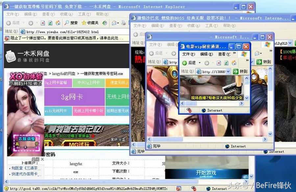This screenshot has width=296, height=192.
Task: Click 转到 Go button in 电影vip window
Action: tap(240, 71)
